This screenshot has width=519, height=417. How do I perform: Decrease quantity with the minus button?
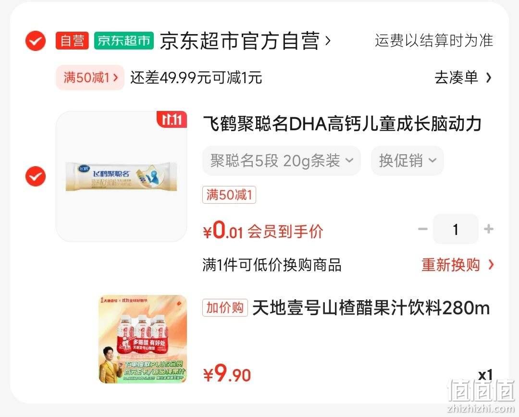[423, 229]
